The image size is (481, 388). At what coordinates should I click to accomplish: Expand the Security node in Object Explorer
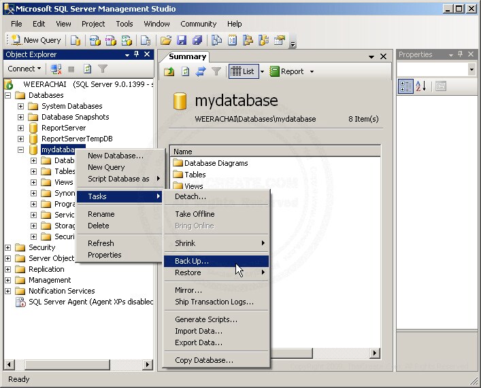click(x=8, y=247)
